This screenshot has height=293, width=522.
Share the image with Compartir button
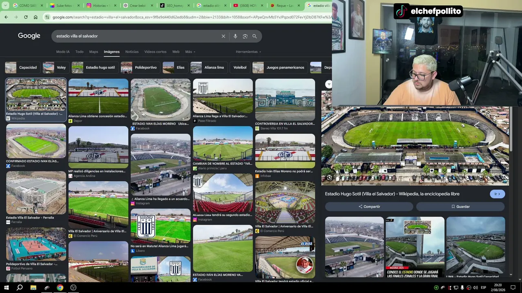[369, 207]
